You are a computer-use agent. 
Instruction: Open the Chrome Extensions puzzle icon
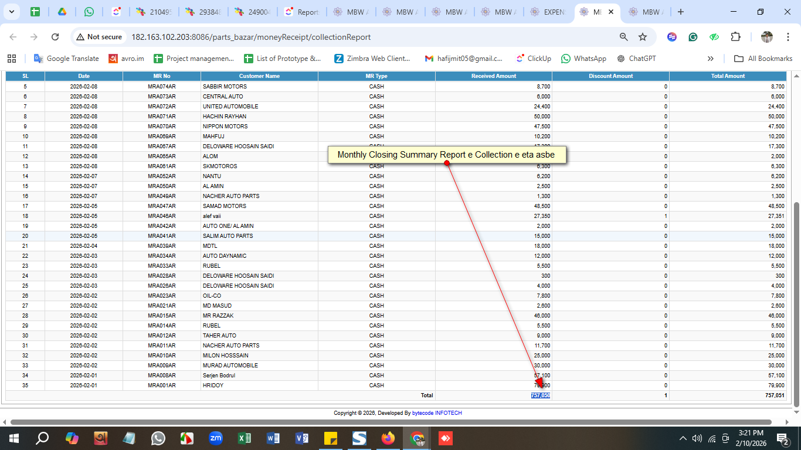tap(735, 37)
